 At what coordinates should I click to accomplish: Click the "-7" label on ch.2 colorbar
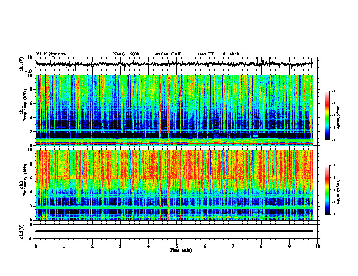[333, 214]
